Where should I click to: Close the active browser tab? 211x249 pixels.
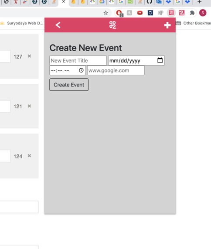[63, 2]
